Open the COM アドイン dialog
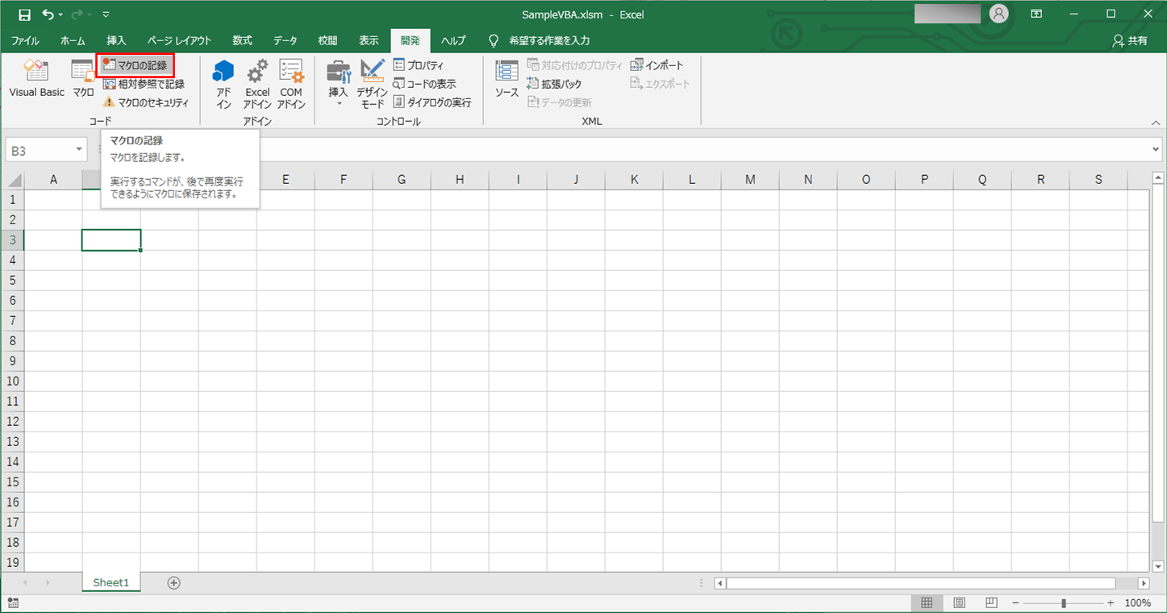This screenshot has height=613, width=1167. point(291,83)
